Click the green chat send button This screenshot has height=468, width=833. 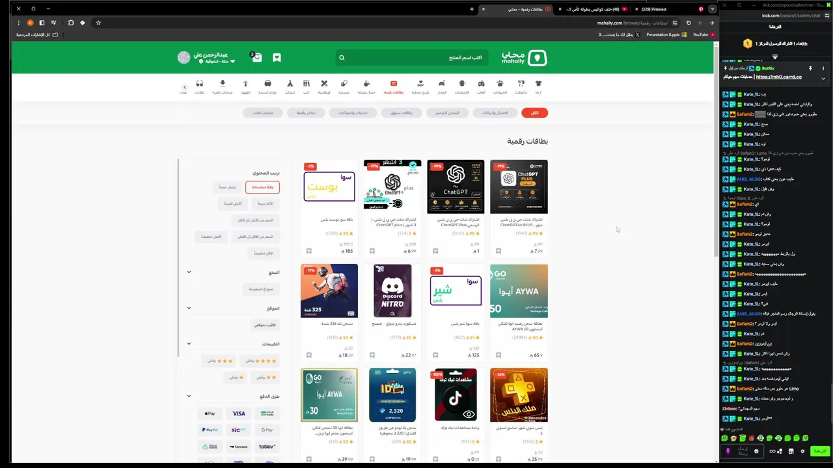pos(820,451)
